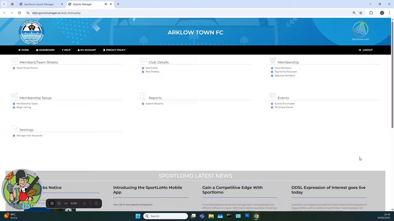Click the address bar URL
The width and height of the screenshot is (394, 221).
point(56,13)
